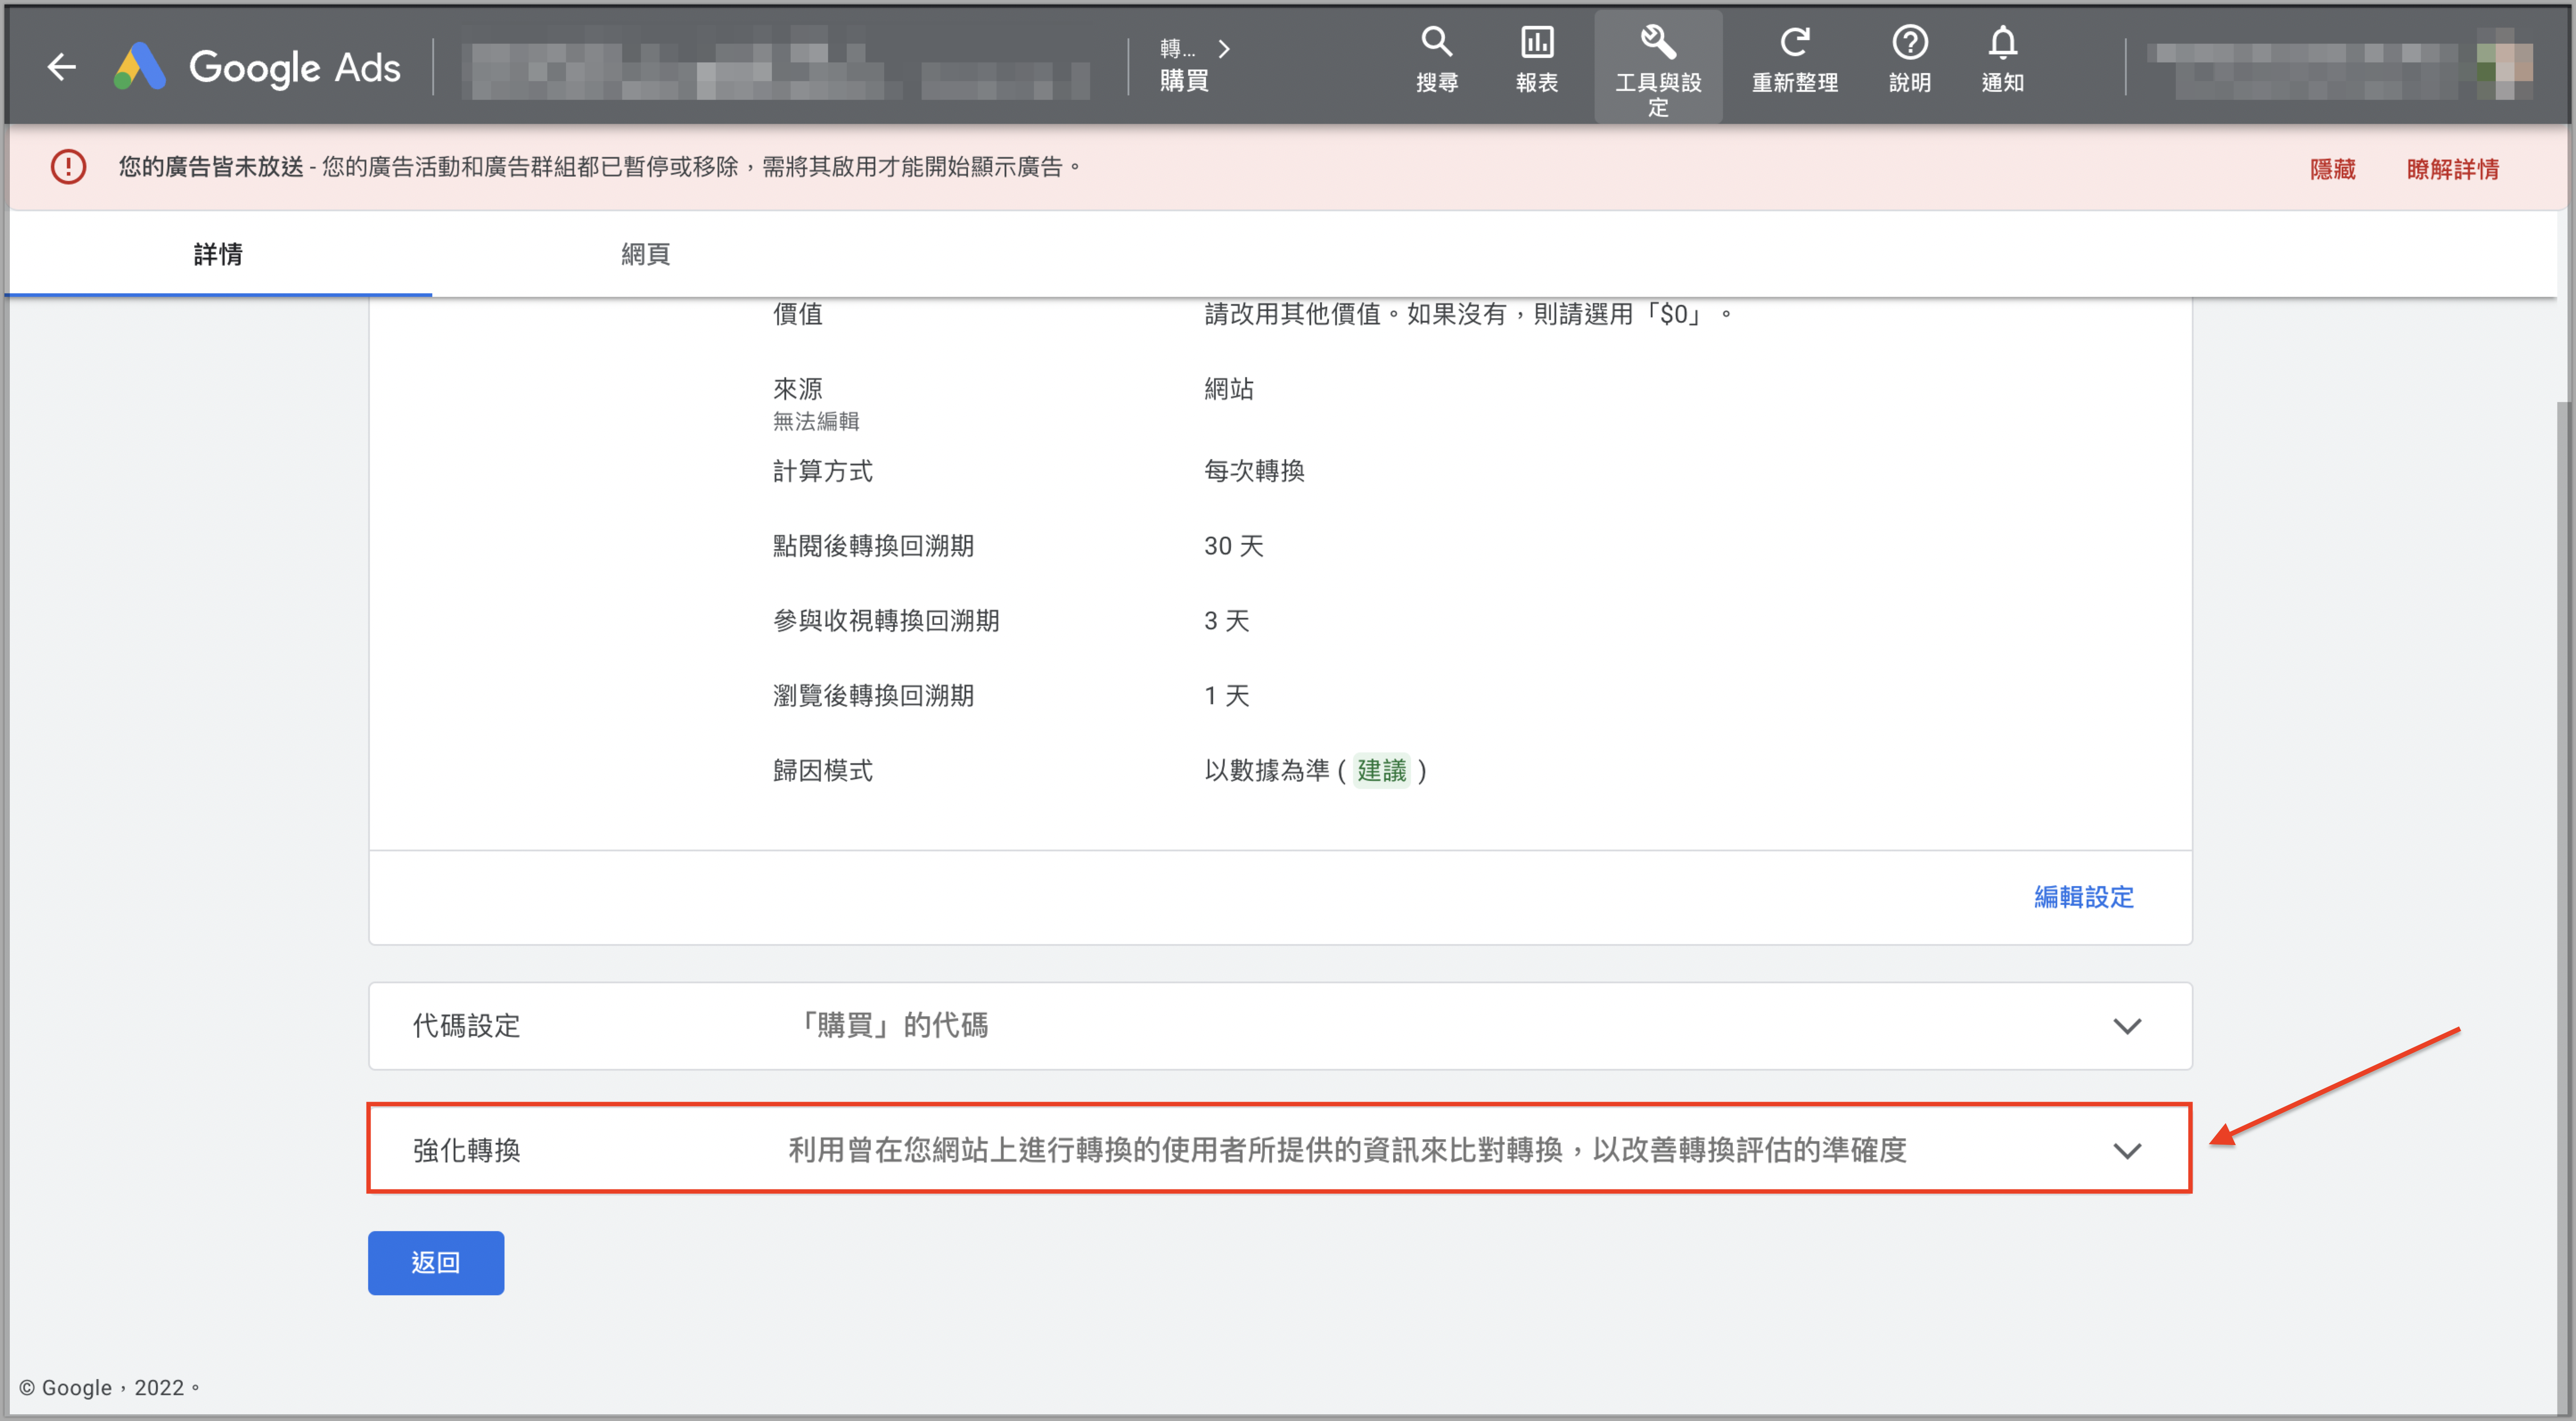
Task: Click the blue 返回 button
Action: (x=436, y=1263)
